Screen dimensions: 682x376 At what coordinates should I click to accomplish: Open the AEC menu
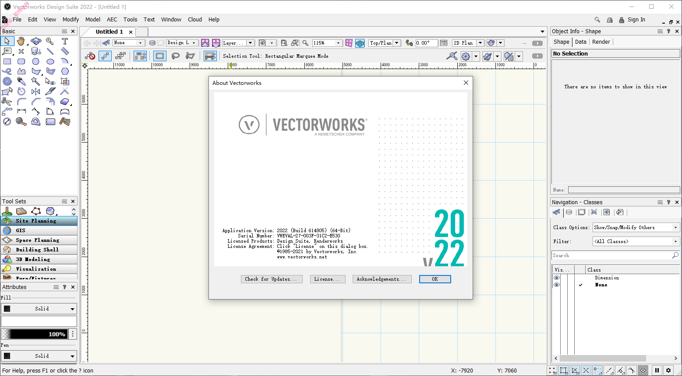[112, 20]
